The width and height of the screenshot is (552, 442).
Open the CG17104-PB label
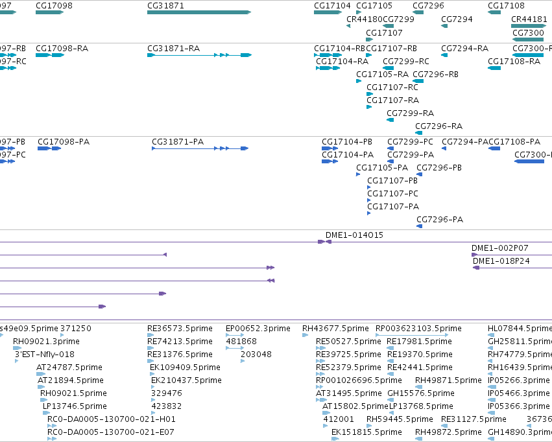point(347,142)
